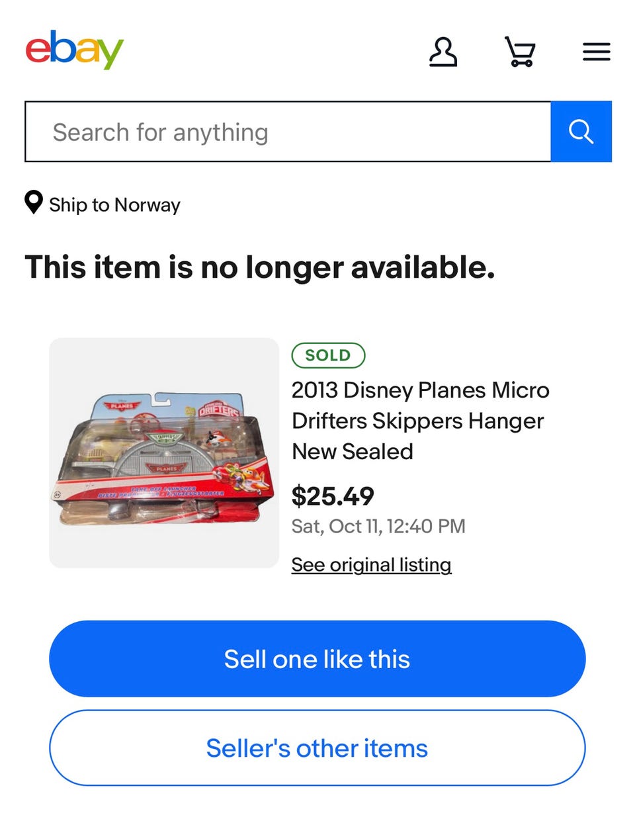This screenshot has width=635, height=821.
Task: Click the Drifters logo on the toy packaging
Action: pos(220,409)
